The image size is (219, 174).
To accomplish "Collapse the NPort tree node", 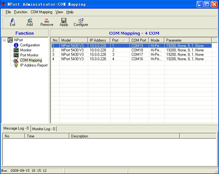I will 4,40.
